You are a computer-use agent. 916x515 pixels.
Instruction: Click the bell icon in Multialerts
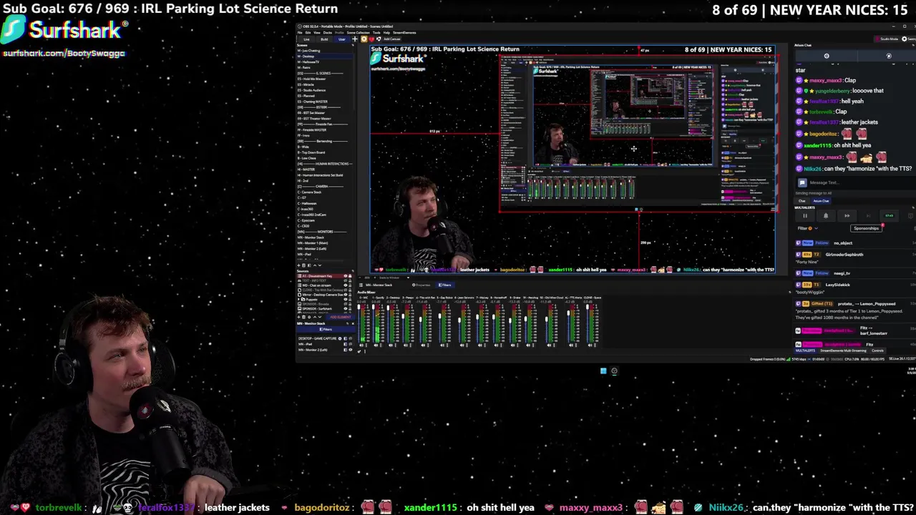click(x=826, y=216)
